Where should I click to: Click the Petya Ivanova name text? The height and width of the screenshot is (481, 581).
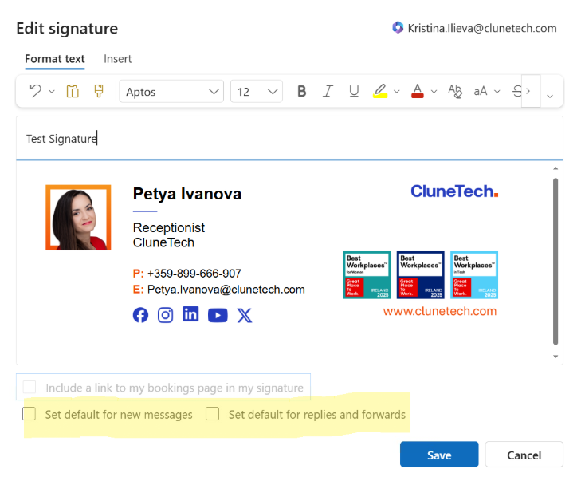click(x=187, y=194)
